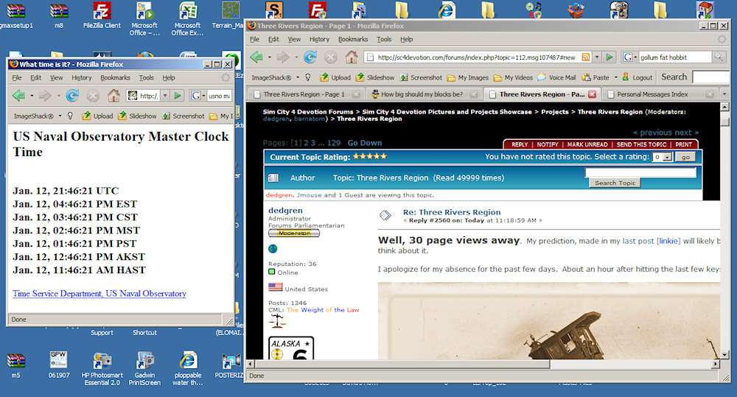Click Upload in the clock window's ImageShack toolbar

click(97, 116)
